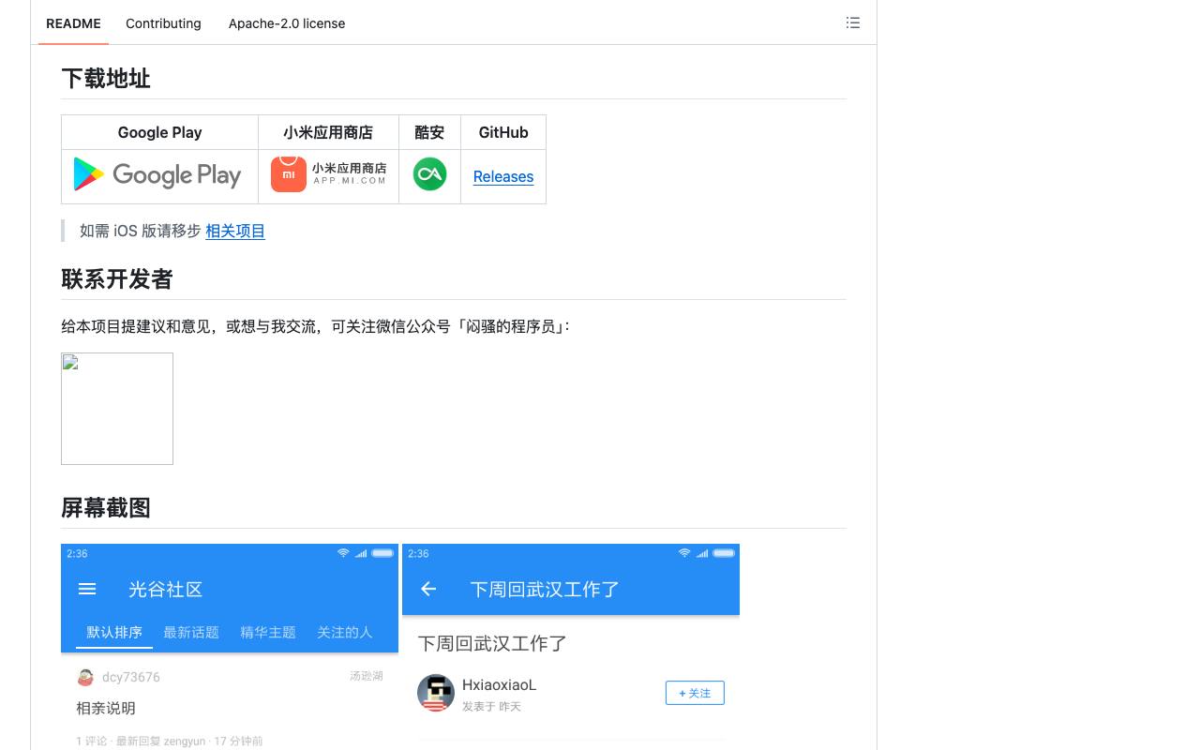Click the HxiaoxiaoL author name
The width and height of the screenshot is (1200, 750).
coord(500,684)
